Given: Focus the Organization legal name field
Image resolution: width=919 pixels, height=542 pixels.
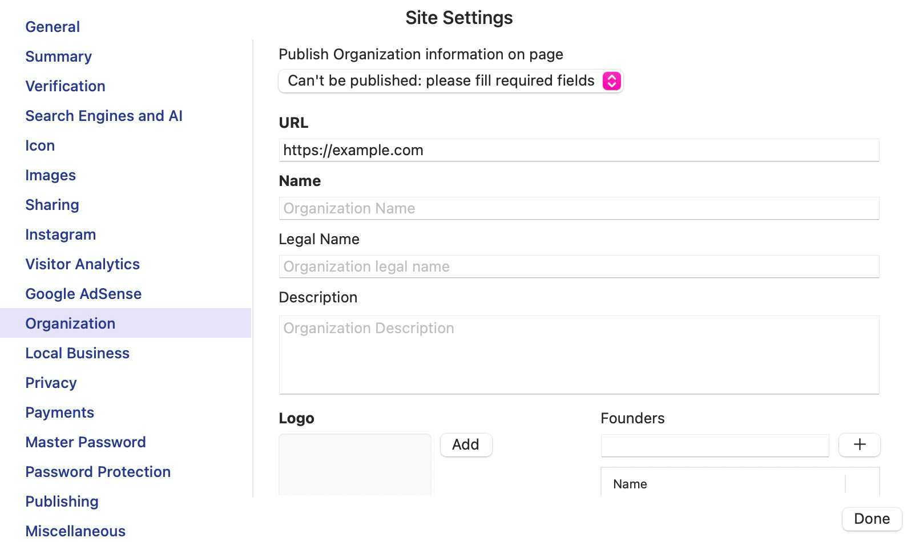Looking at the screenshot, I should pyautogui.click(x=579, y=266).
